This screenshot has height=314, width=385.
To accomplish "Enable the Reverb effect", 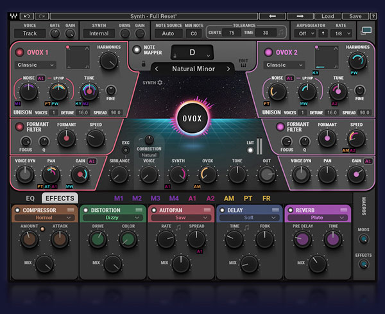I will [x=291, y=211].
